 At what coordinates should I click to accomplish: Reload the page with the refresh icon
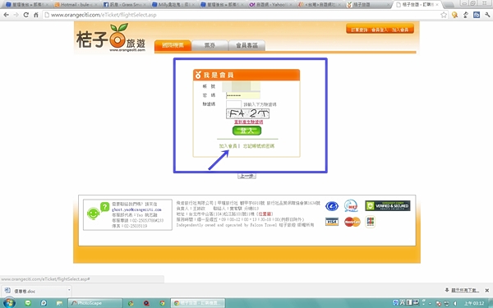pyautogui.click(x=26, y=15)
